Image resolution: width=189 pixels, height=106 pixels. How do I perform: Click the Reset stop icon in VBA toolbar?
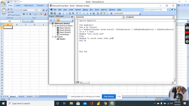tap(91, 13)
